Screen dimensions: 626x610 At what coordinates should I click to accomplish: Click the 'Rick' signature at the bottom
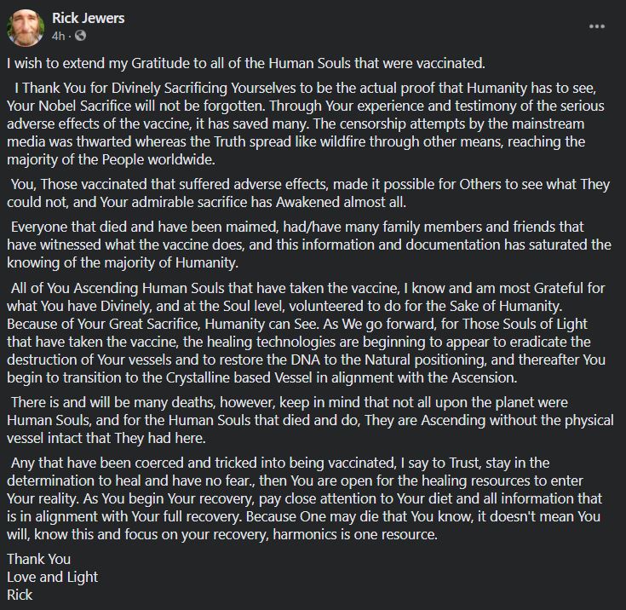coord(20,595)
